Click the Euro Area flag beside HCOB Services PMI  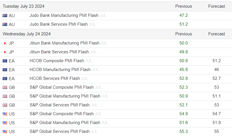point(5,79)
